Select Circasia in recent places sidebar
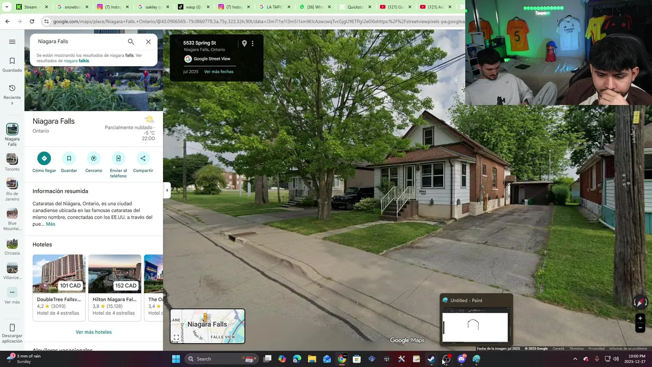This screenshot has height=367, width=652. 12,247
